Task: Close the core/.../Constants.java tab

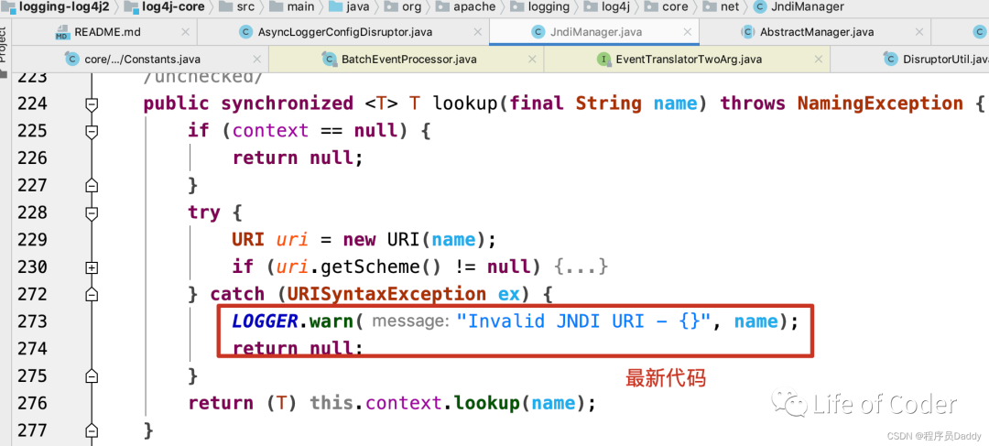Action: click(256, 60)
